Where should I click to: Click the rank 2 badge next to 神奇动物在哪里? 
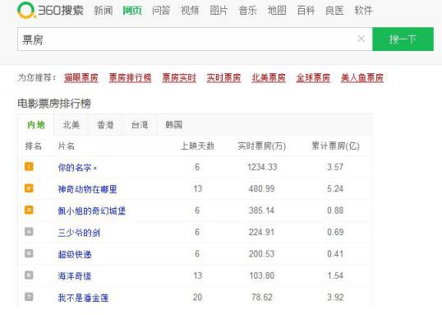pos(29,188)
